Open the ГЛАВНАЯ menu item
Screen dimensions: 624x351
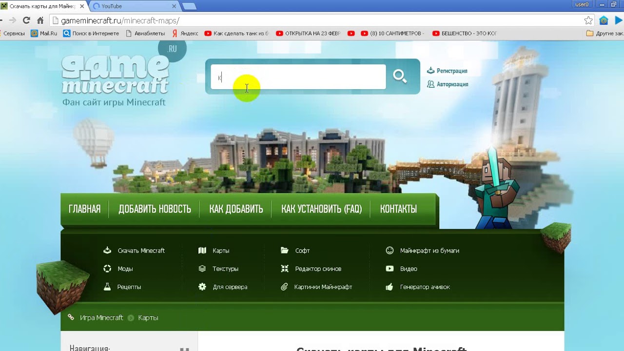pyautogui.click(x=84, y=209)
